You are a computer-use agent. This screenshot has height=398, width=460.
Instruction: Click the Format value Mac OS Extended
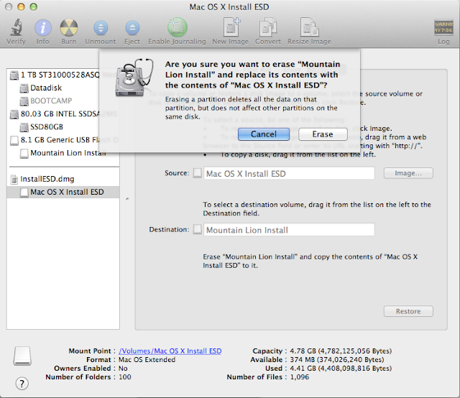[147, 360]
